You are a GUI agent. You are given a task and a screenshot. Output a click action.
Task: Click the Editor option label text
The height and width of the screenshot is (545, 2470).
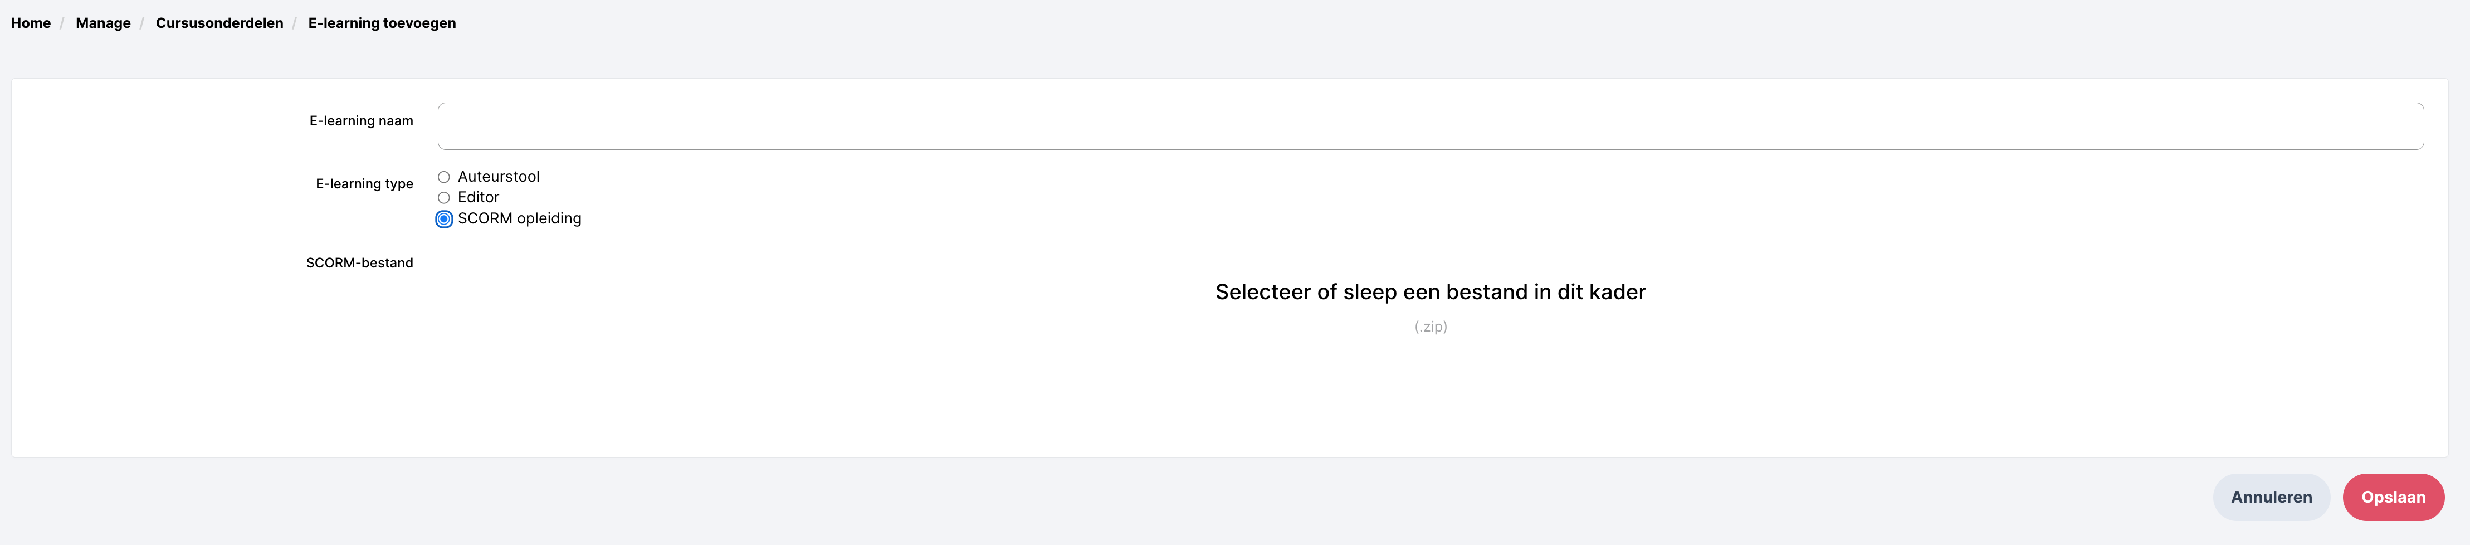(x=479, y=198)
